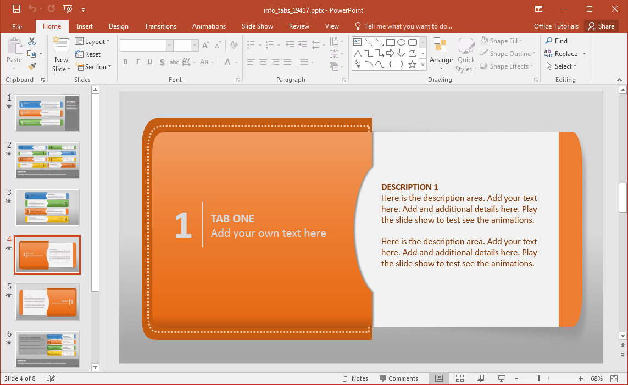
Task: Click the Format Painter brush icon
Action: click(32, 66)
